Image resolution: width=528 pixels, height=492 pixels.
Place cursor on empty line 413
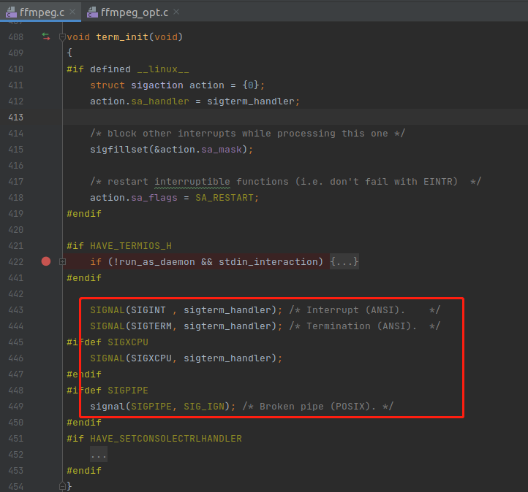pos(219,117)
